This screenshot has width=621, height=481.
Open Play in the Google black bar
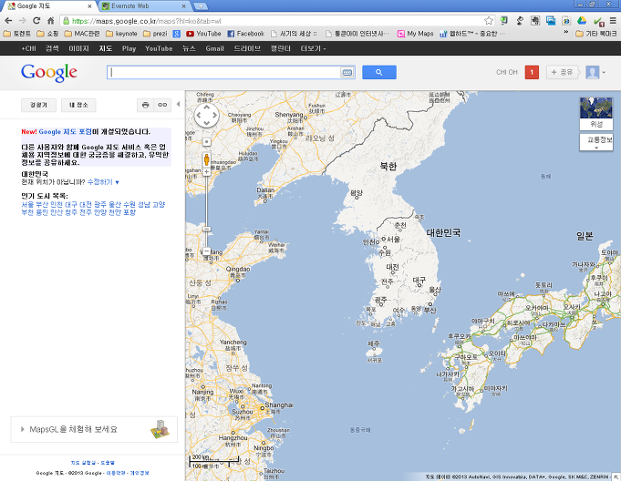point(129,48)
